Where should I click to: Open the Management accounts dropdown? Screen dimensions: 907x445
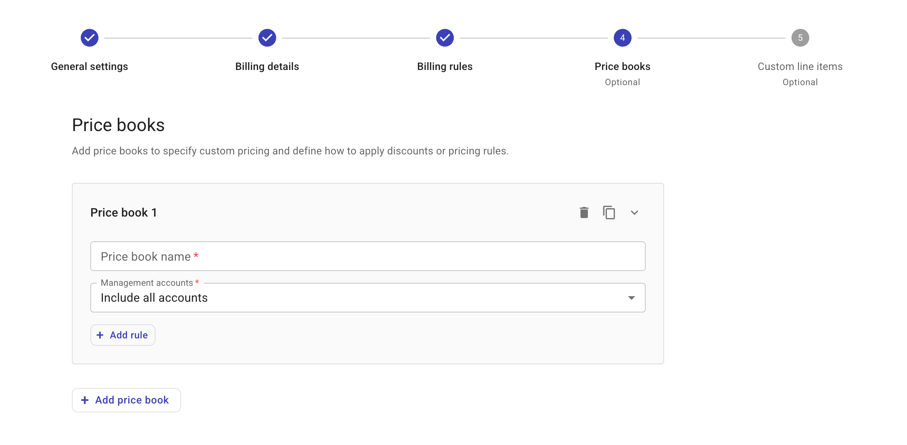[367, 297]
